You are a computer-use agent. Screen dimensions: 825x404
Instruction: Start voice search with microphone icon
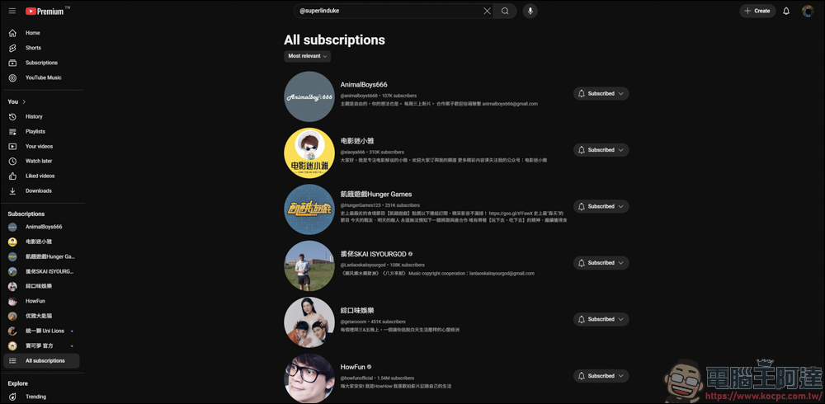tap(530, 11)
